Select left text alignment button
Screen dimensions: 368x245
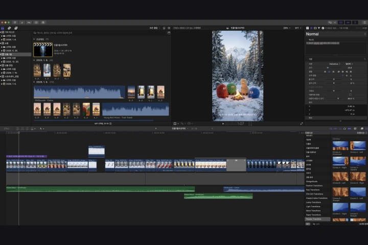pos(325,72)
